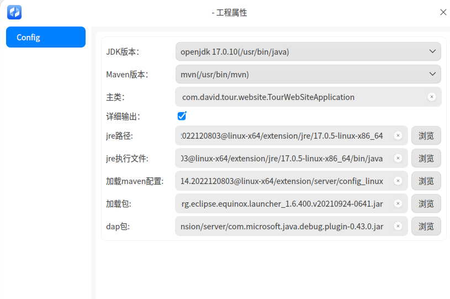Click the 加载包: label

pos(119,203)
